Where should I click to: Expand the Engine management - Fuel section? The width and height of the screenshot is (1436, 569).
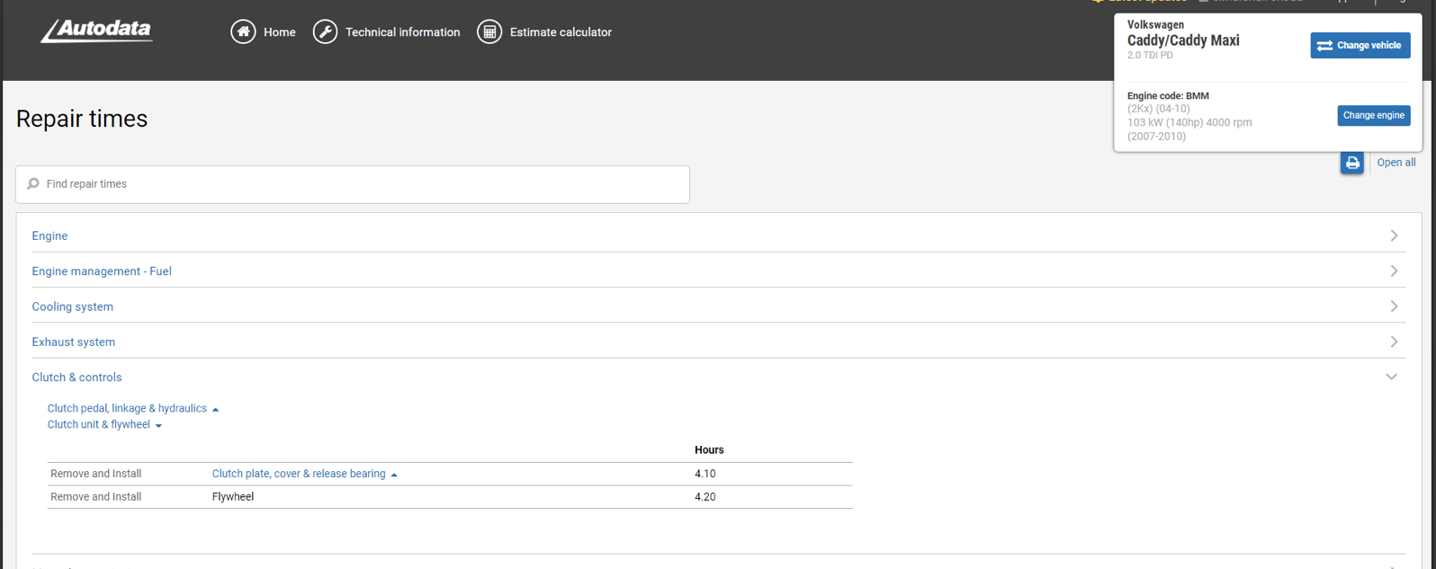102,271
